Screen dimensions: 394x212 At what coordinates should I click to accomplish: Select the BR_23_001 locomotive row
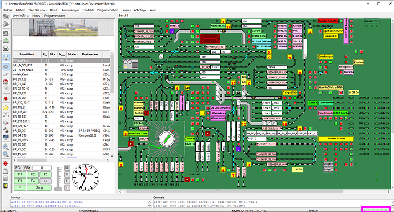click(61, 131)
